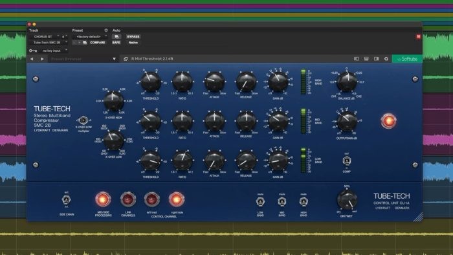Click the preset copy settings icon under Auto

click(116, 37)
